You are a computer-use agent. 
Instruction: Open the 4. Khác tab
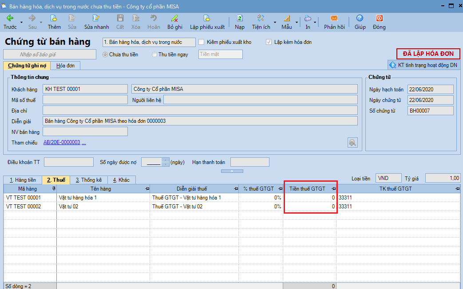coord(121,180)
